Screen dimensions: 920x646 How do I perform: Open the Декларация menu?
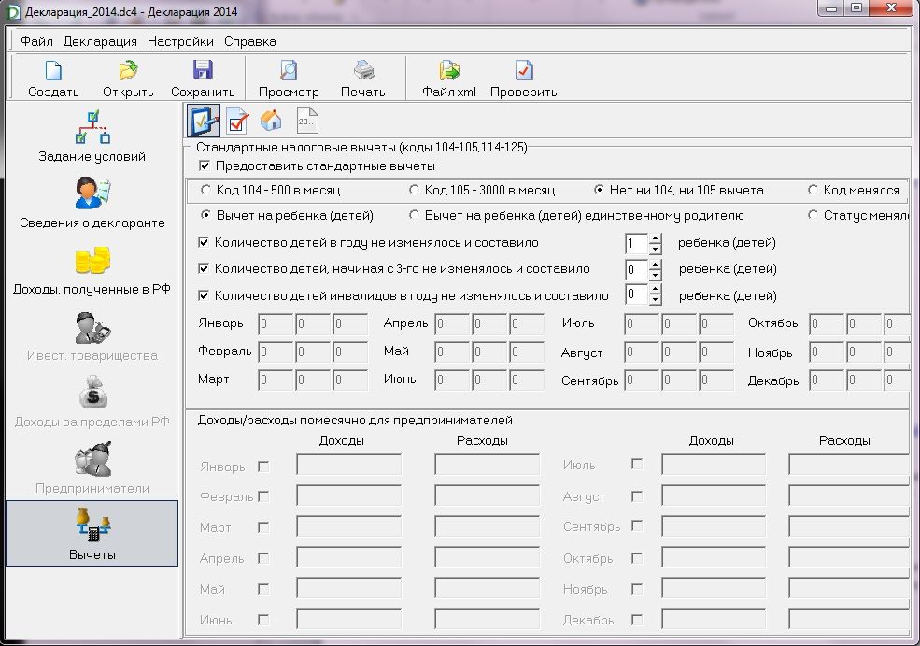click(100, 41)
